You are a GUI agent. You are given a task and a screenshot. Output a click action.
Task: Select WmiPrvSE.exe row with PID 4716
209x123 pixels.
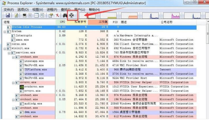click(99, 65)
